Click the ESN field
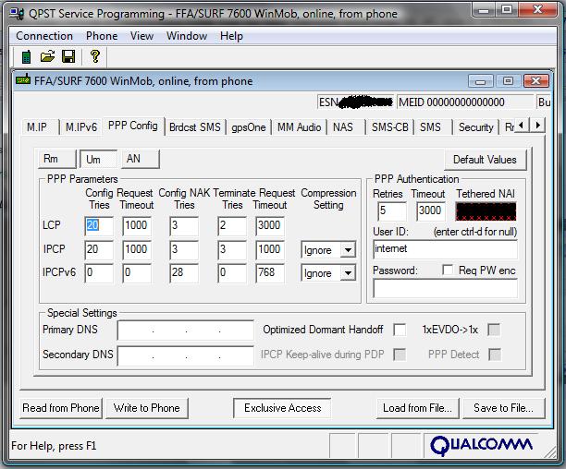 coord(355,102)
